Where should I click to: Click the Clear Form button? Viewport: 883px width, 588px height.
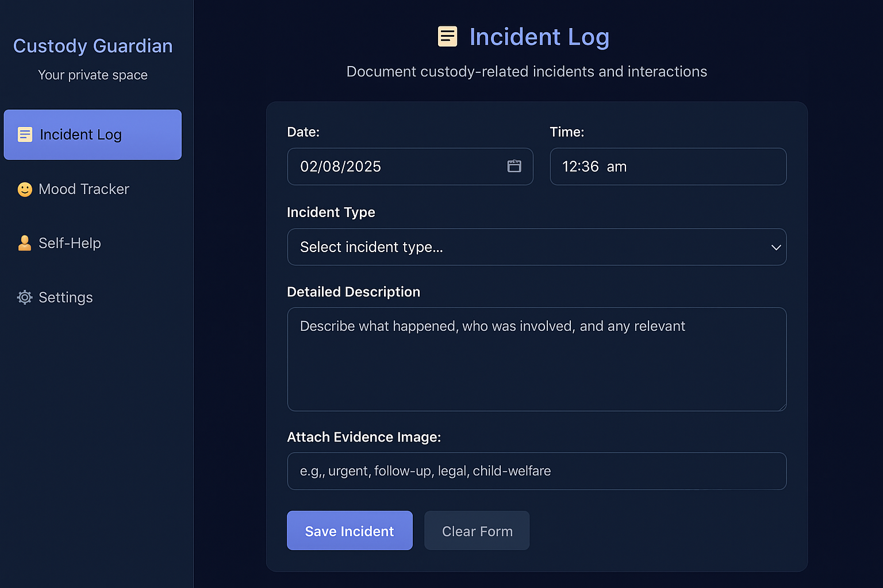click(477, 531)
